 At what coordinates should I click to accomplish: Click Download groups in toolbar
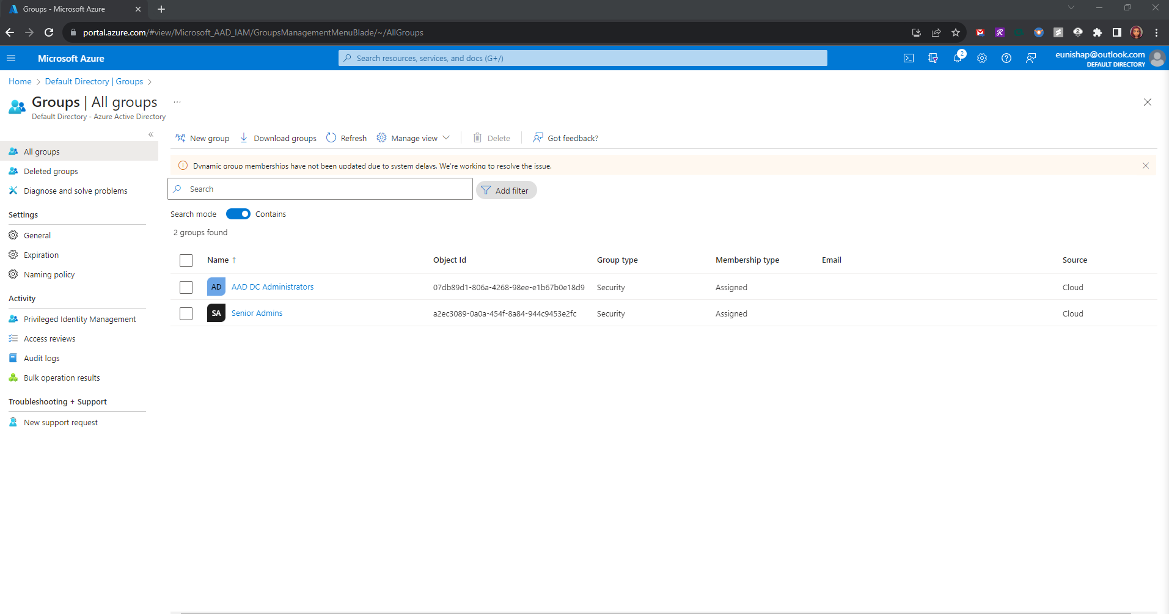click(x=278, y=138)
